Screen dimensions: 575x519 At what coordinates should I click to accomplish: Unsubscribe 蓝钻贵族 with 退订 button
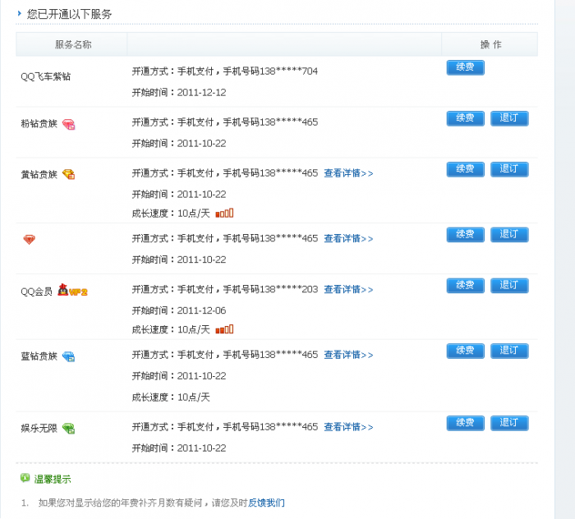(x=509, y=351)
